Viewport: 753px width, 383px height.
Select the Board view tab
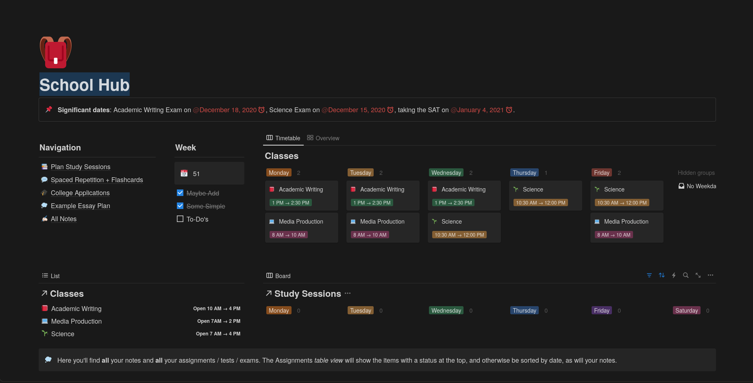pyautogui.click(x=279, y=276)
